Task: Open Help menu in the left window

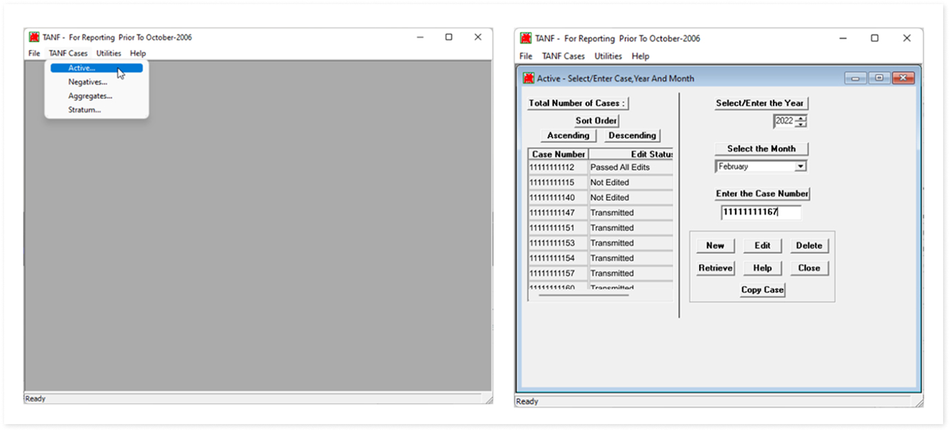Action: point(138,53)
